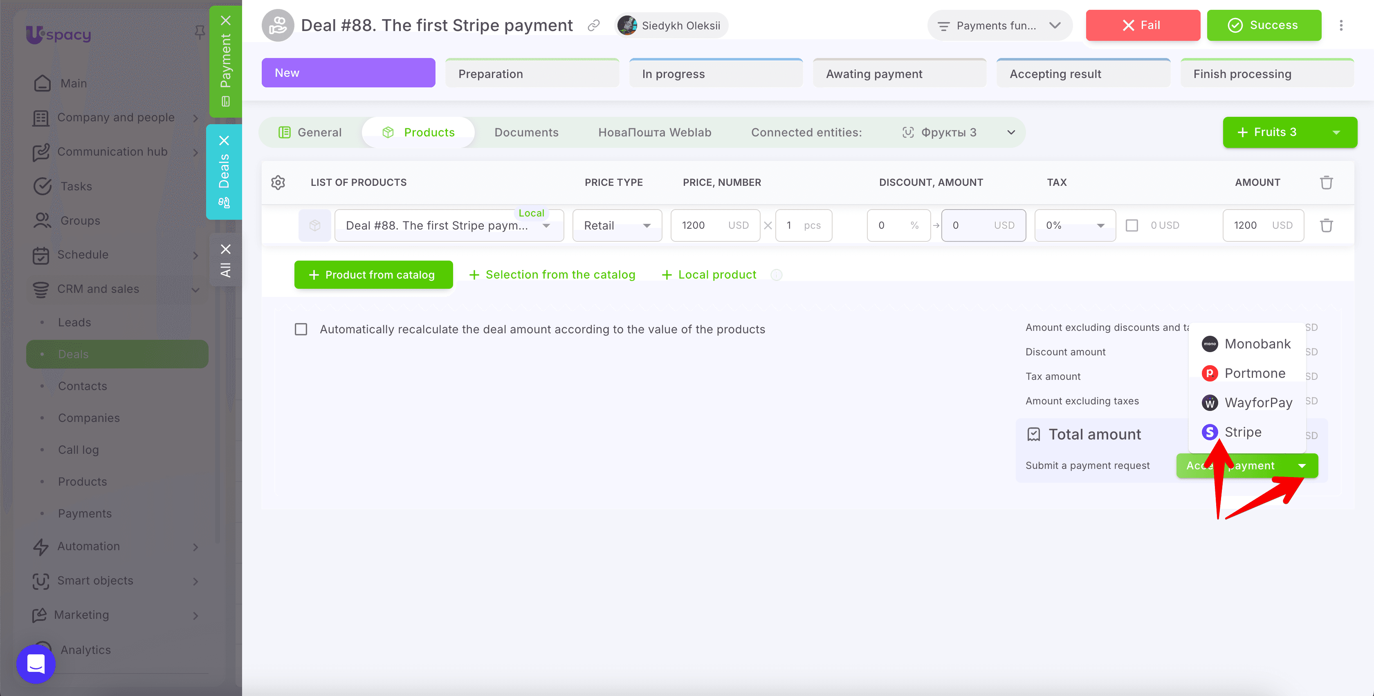1374x696 pixels.
Task: Switch to the General tab
Action: 310,132
